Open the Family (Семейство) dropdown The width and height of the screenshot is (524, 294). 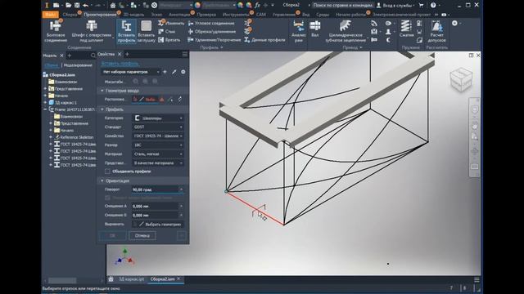pyautogui.click(x=158, y=136)
